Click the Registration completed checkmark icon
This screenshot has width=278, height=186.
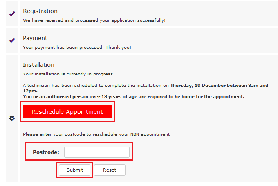[12, 14]
